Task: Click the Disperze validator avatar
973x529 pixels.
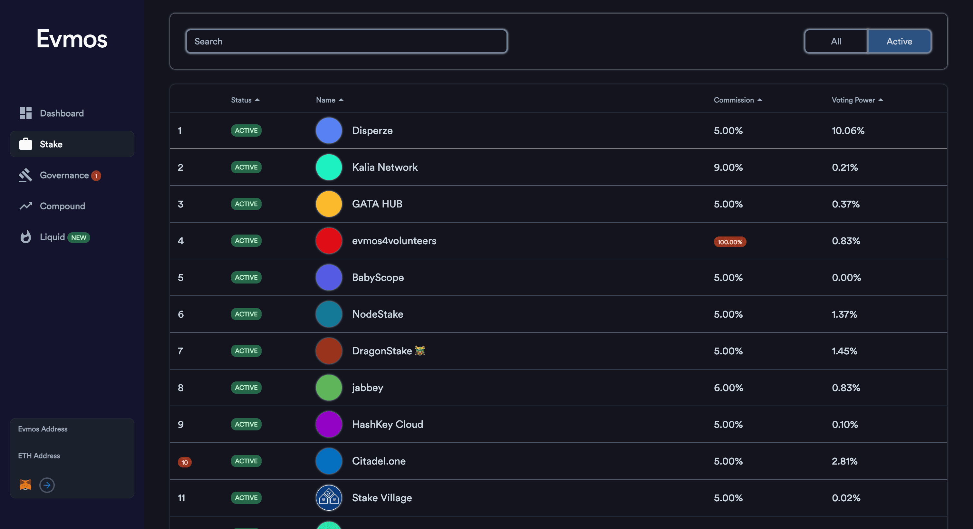Action: (329, 130)
